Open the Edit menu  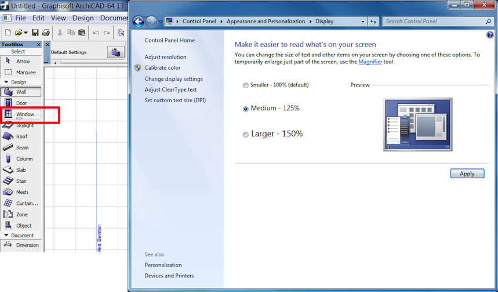(x=38, y=18)
